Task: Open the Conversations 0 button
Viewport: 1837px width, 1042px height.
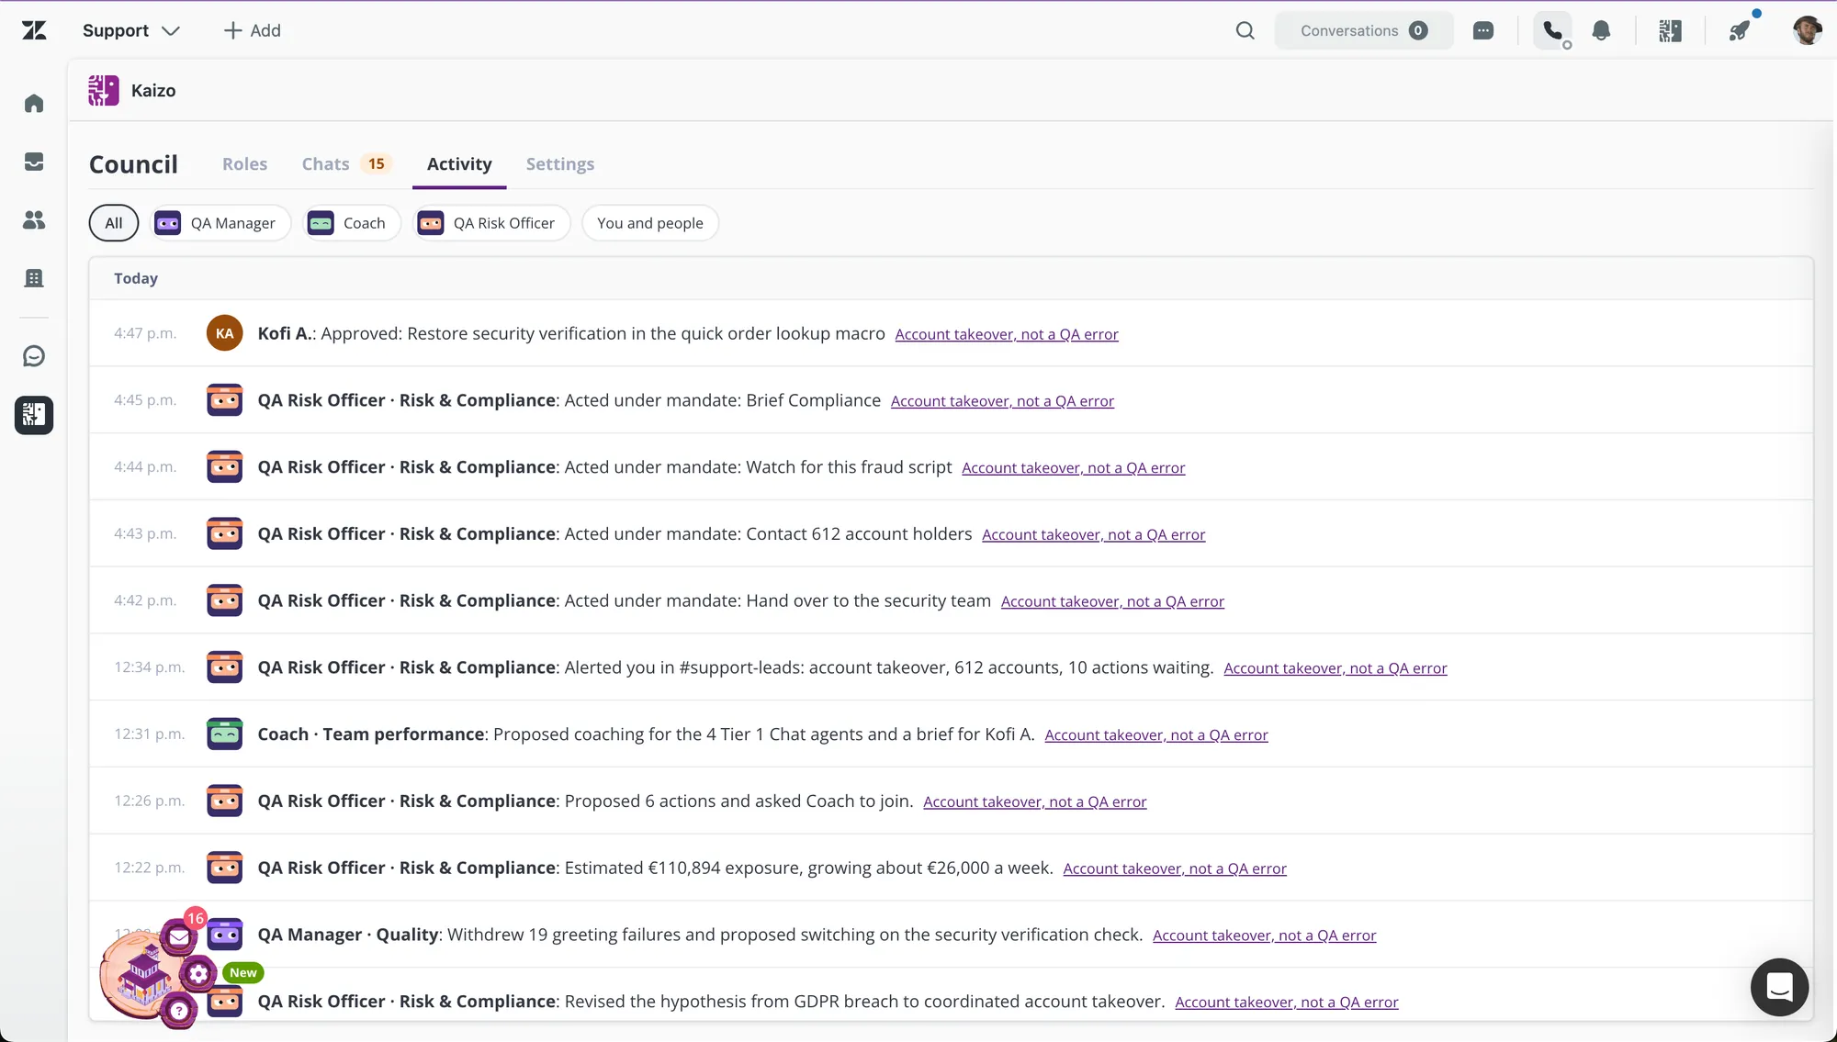Action: coord(1364,30)
